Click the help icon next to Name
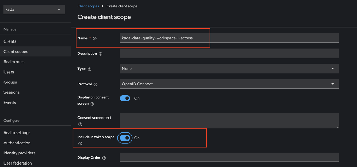 tap(94, 38)
